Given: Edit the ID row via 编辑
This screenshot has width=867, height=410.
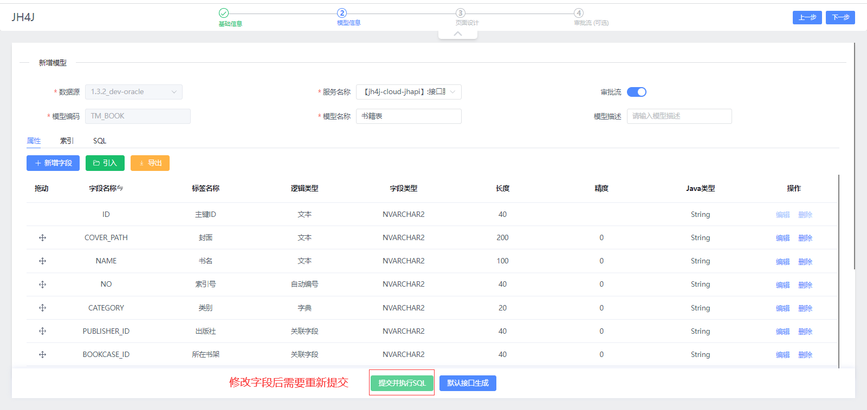Looking at the screenshot, I should click(x=783, y=215).
